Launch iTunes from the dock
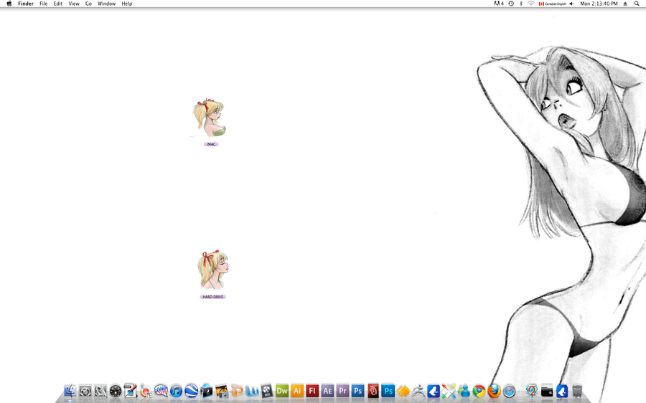The image size is (646, 403). pyautogui.click(x=176, y=391)
